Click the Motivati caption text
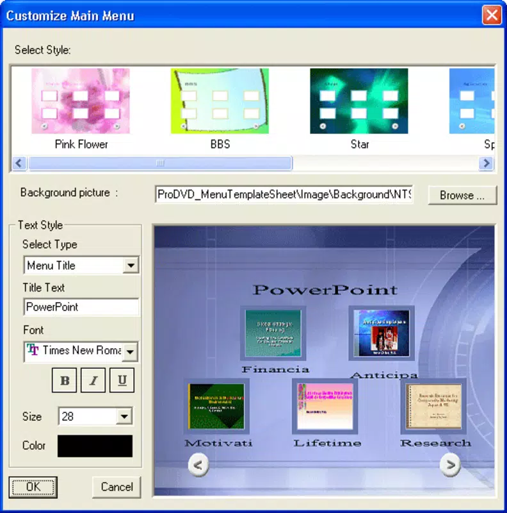This screenshot has width=507, height=513. [x=218, y=443]
